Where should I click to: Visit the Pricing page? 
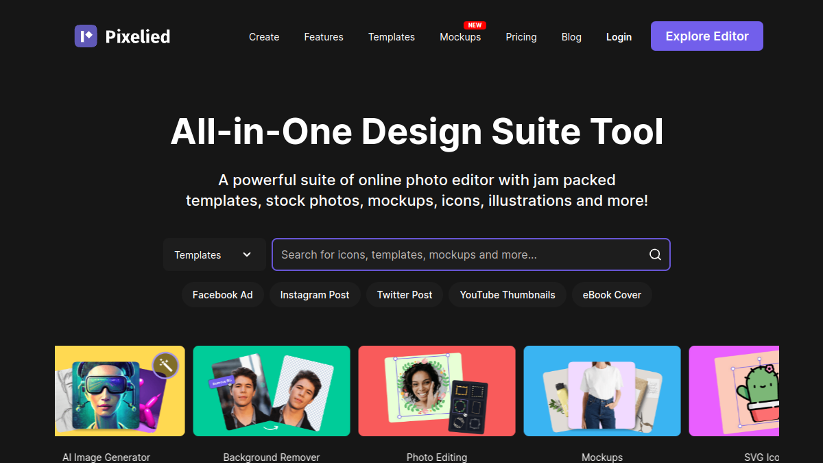pos(521,37)
